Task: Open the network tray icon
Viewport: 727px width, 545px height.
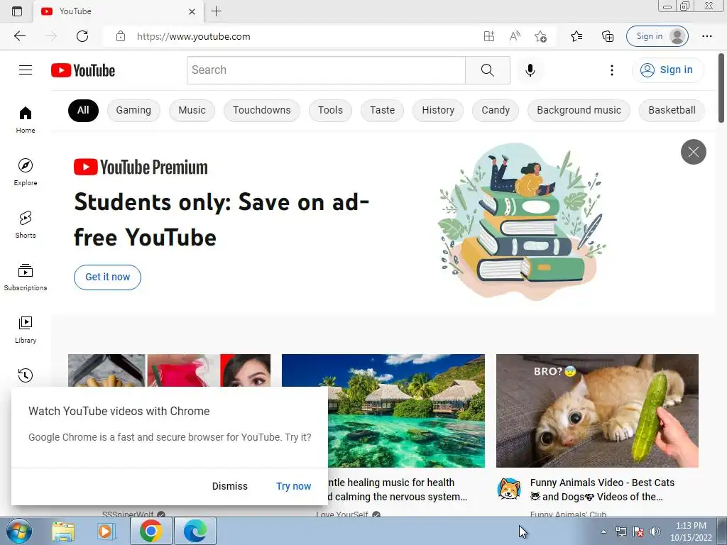Action: point(621,532)
